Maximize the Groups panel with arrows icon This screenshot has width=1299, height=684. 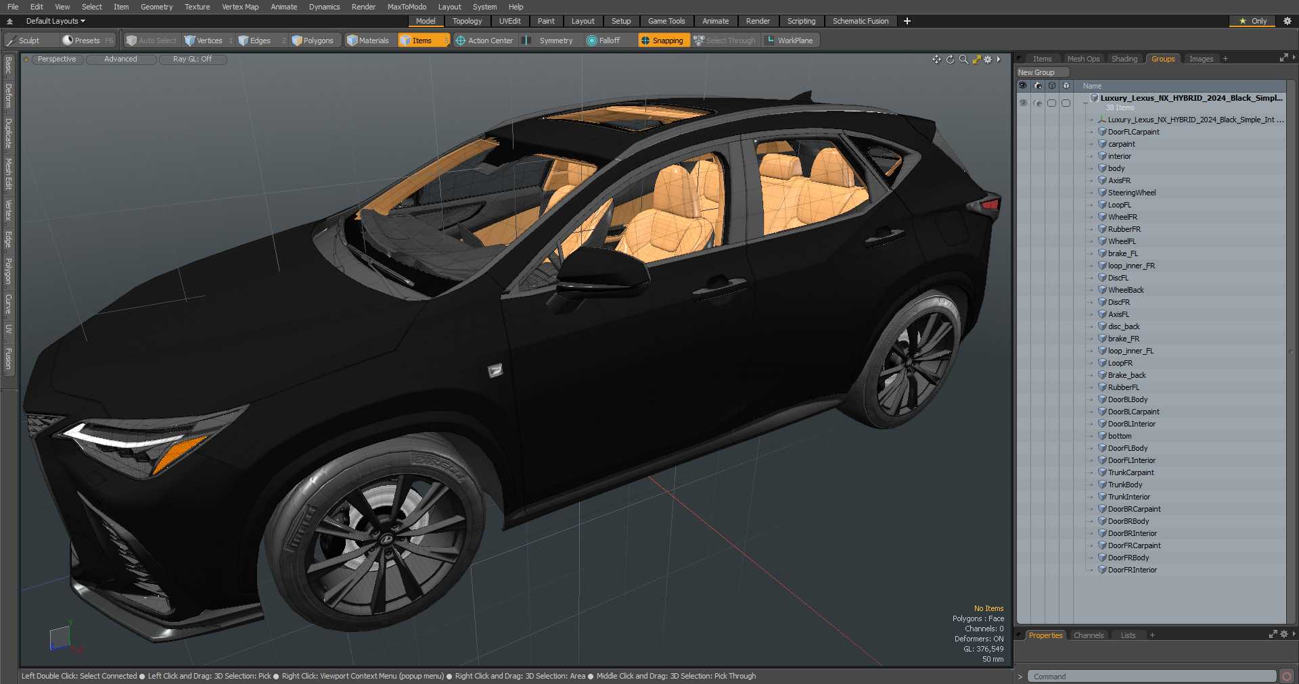pyautogui.click(x=1283, y=58)
